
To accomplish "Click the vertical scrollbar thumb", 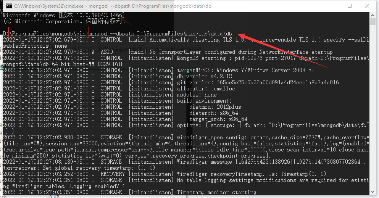I will point(373,21).
